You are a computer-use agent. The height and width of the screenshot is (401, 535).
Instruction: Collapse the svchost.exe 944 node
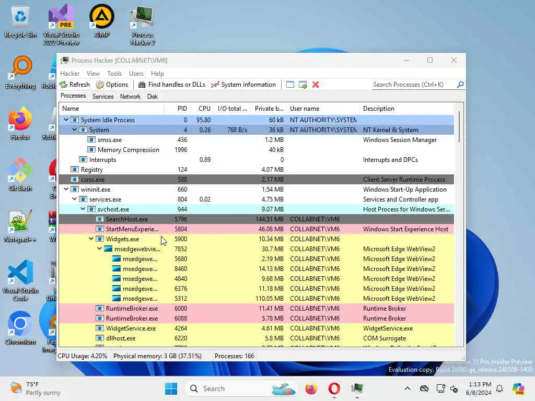pyautogui.click(x=83, y=209)
